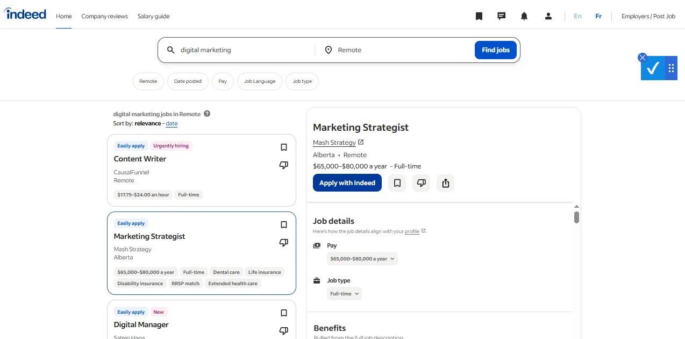Click the Disability insurance tag
This screenshot has width=685, height=339.
[x=140, y=284]
